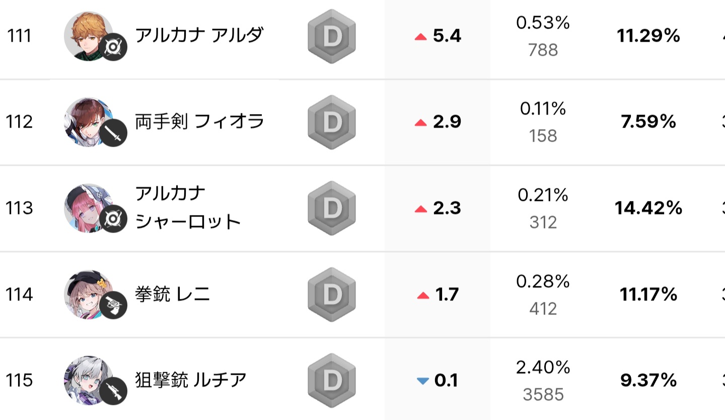Open the 拳銃 レニ character portrait
The image size is (725, 420).
click(89, 294)
